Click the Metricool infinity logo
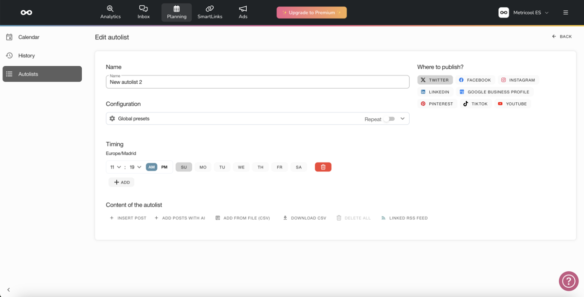584x297 pixels. (x=26, y=13)
